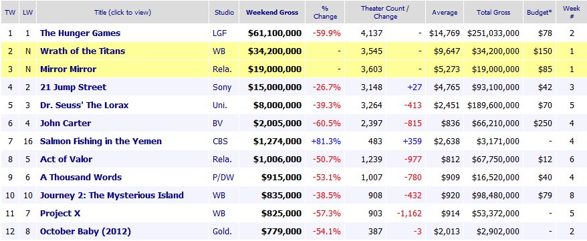This screenshot has height=241, width=587.
Task: Open October Baby (2012) link
Action: (x=86, y=232)
